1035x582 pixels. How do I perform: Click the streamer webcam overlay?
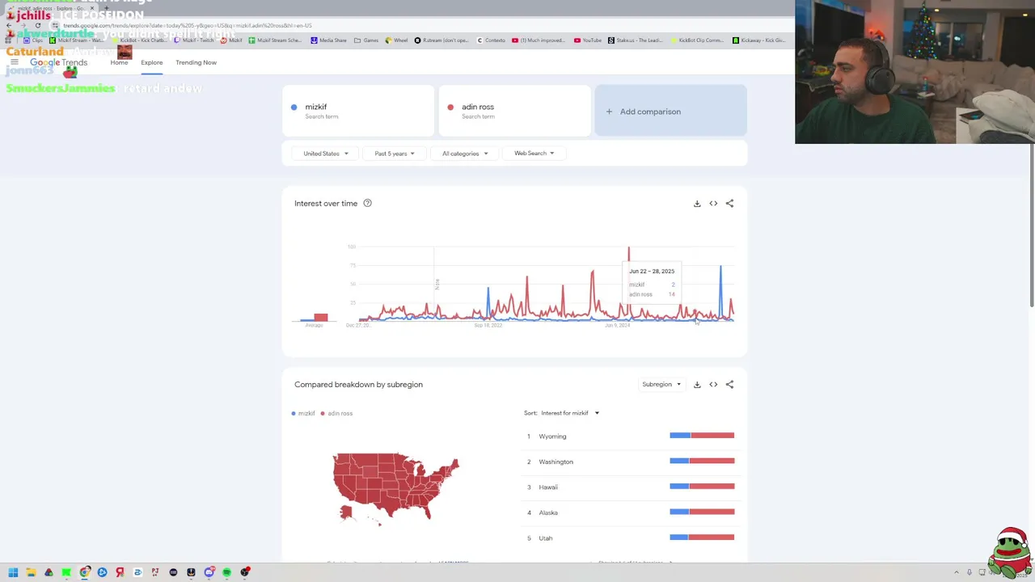click(915, 72)
